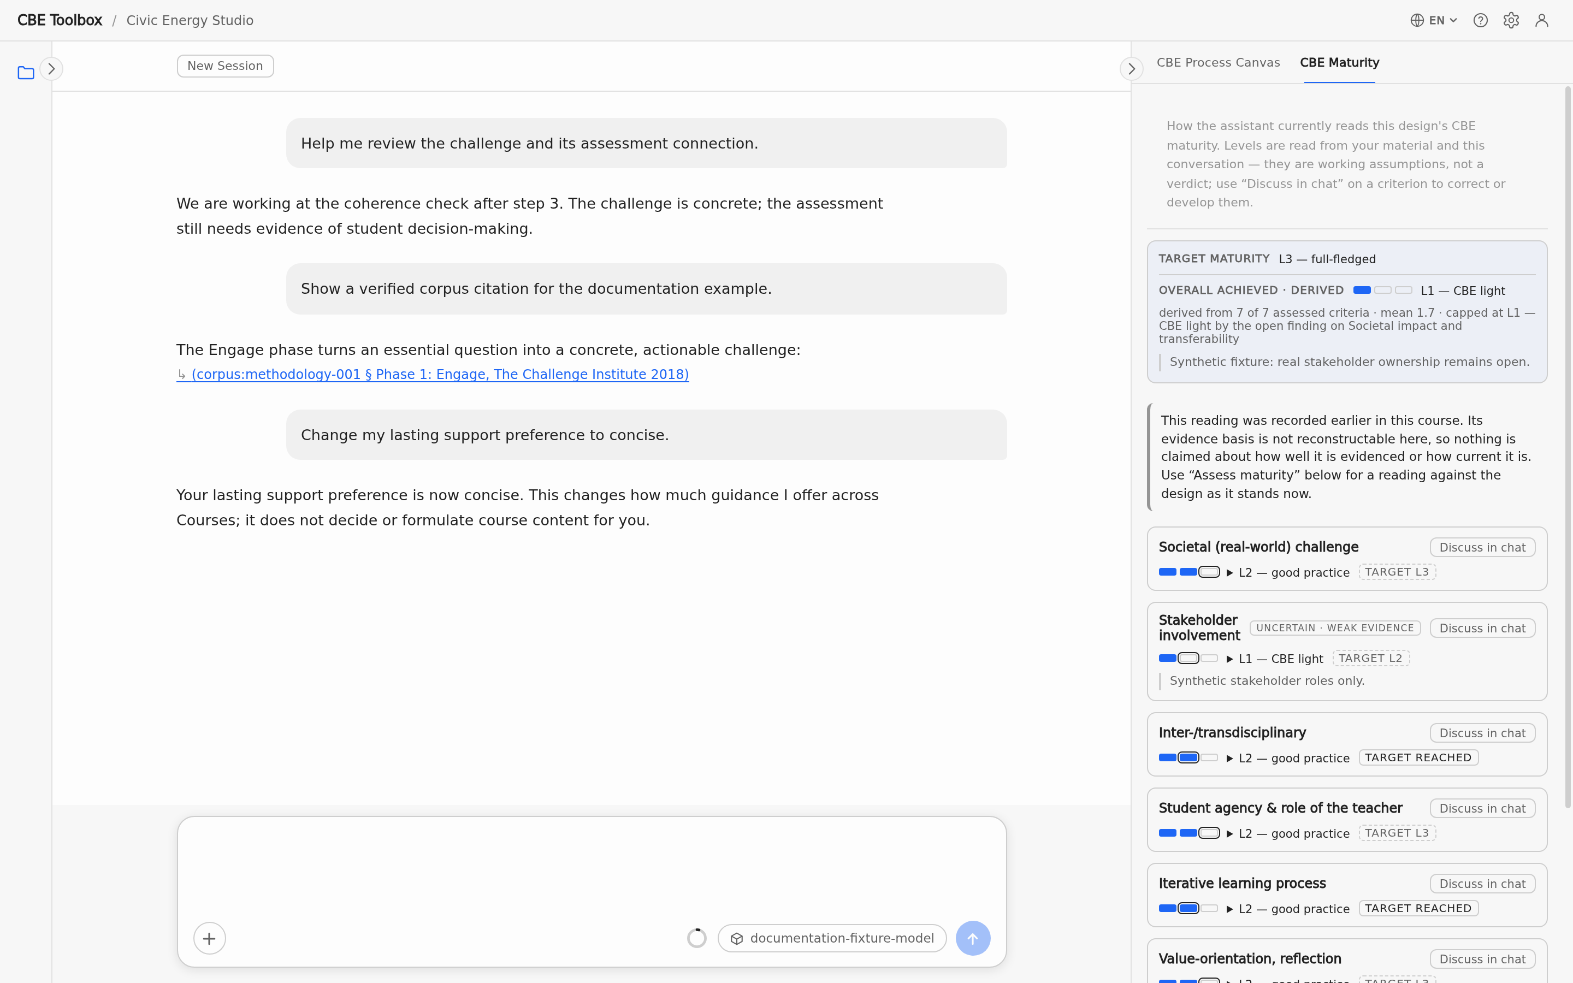This screenshot has width=1573, height=983.
Task: Discuss Value-orientation, reflection in chat
Action: point(1482,959)
